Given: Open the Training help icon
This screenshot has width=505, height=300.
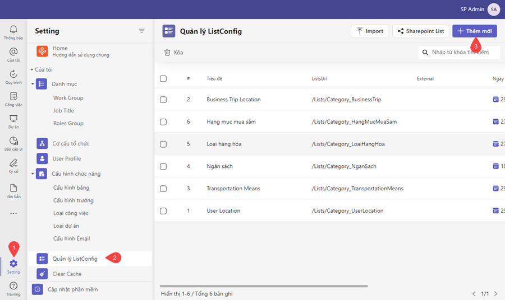Looking at the screenshot, I should pos(13,286).
